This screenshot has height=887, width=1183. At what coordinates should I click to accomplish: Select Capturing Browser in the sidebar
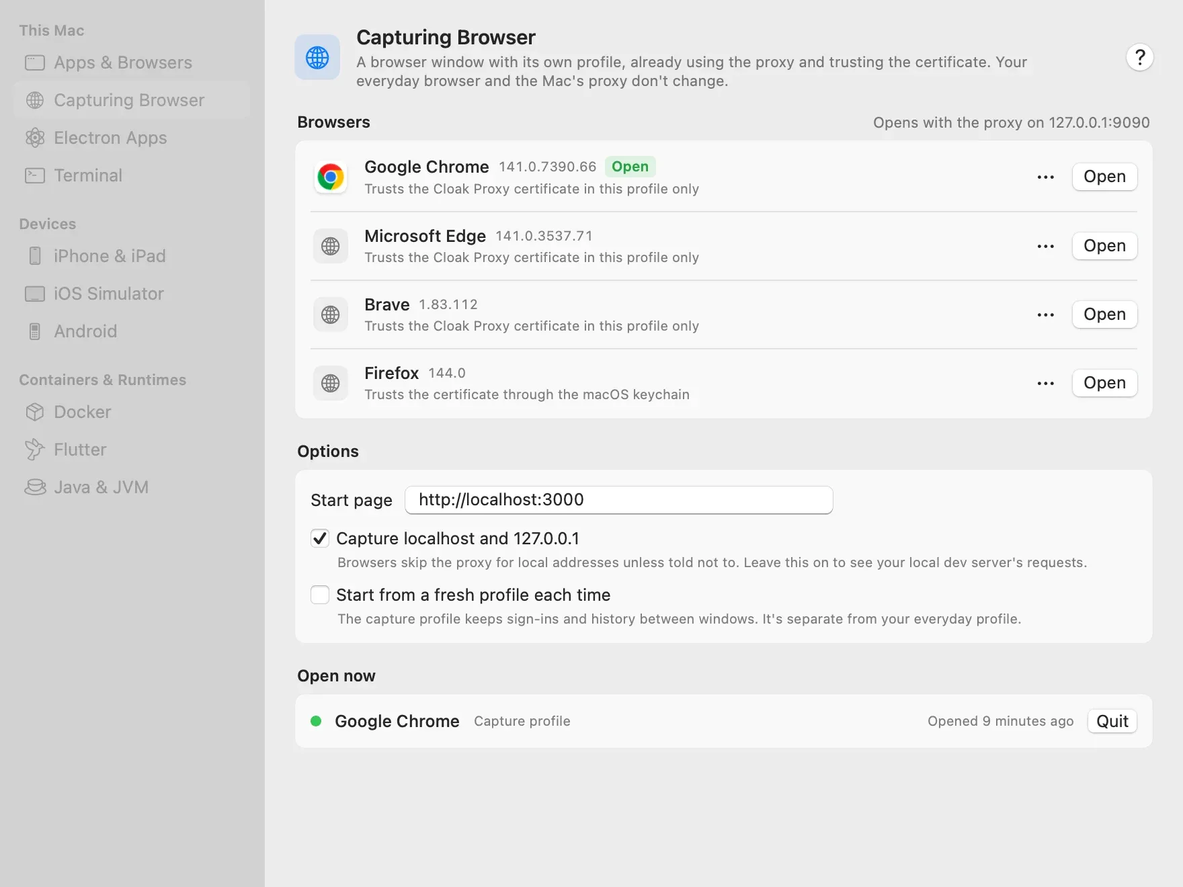[132, 100]
